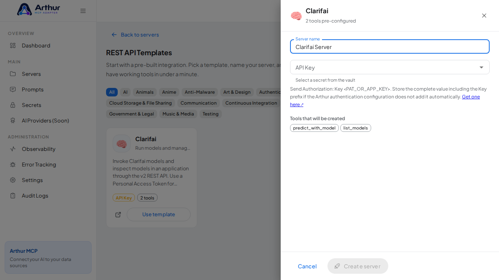The width and height of the screenshot is (499, 280).
Task: Click the Create server button
Action: [x=358, y=266]
